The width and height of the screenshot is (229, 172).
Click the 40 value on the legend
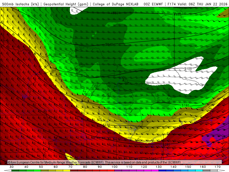click(x=26, y=167)
